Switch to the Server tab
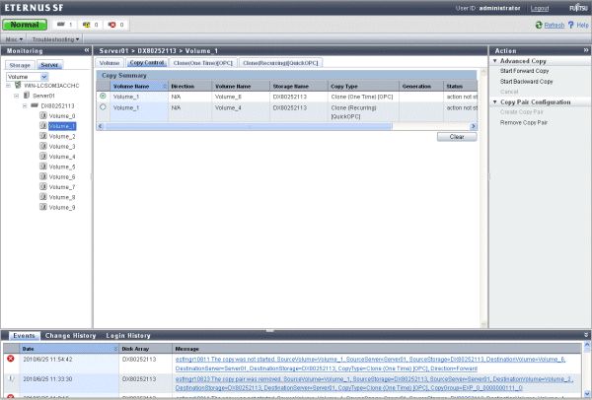Screen dimensions: 592x400 tap(49, 65)
